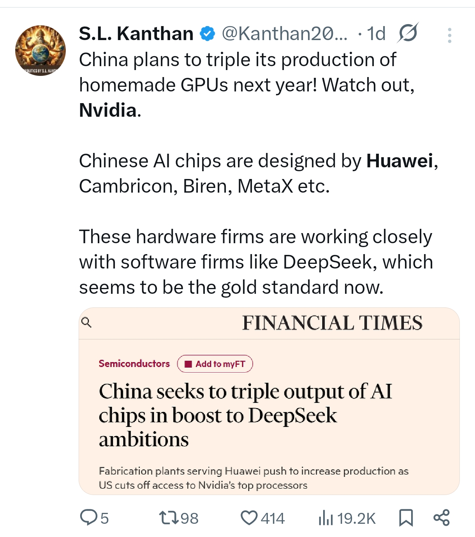The image size is (475, 537).
Task: Click the Financial Times masthead
Action: pos(332,323)
